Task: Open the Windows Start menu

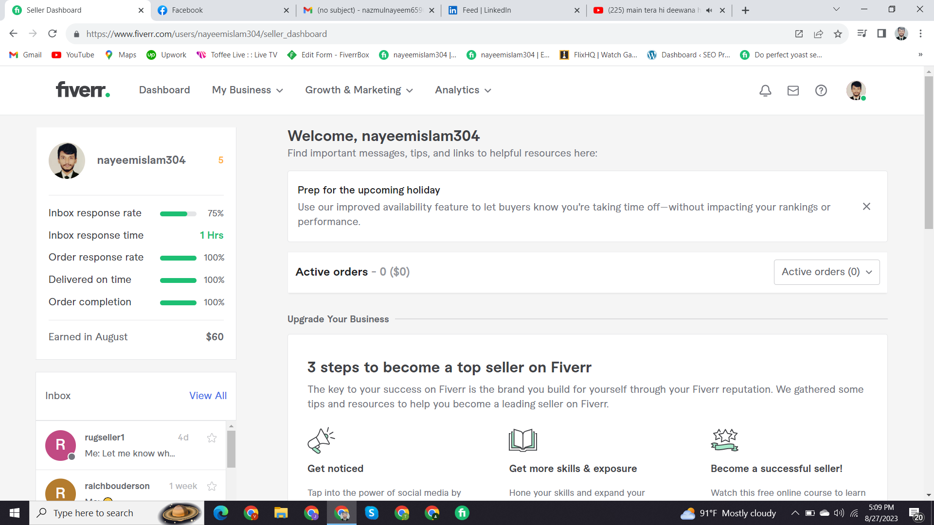Action: [x=15, y=513]
